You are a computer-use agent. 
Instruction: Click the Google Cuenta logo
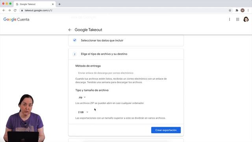click(x=17, y=19)
